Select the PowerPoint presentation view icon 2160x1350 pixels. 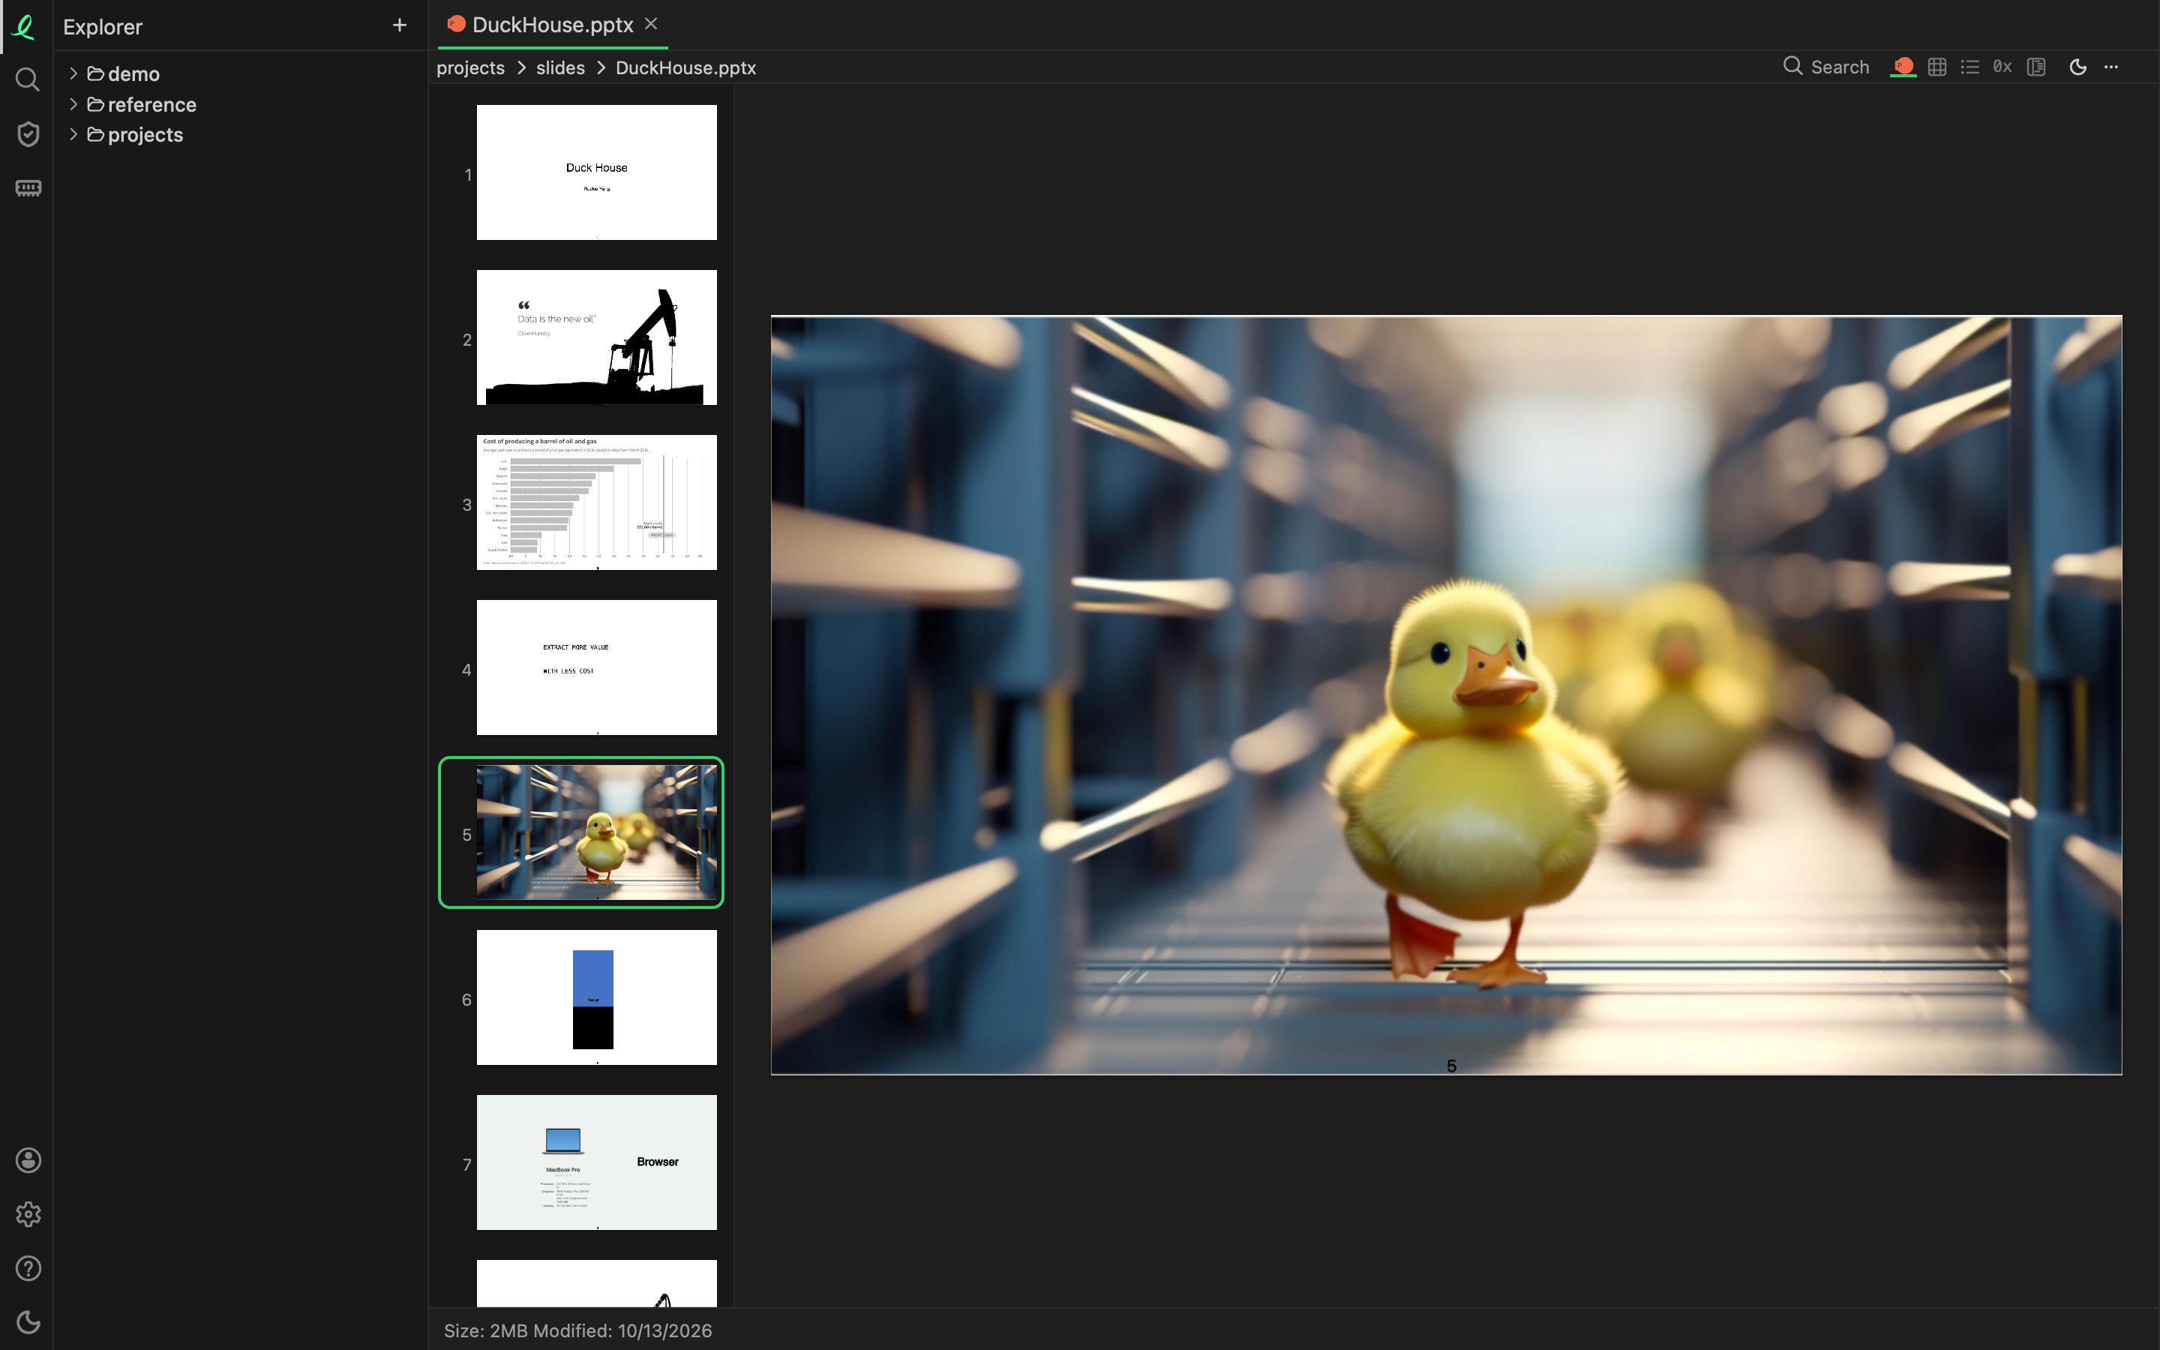click(1902, 67)
